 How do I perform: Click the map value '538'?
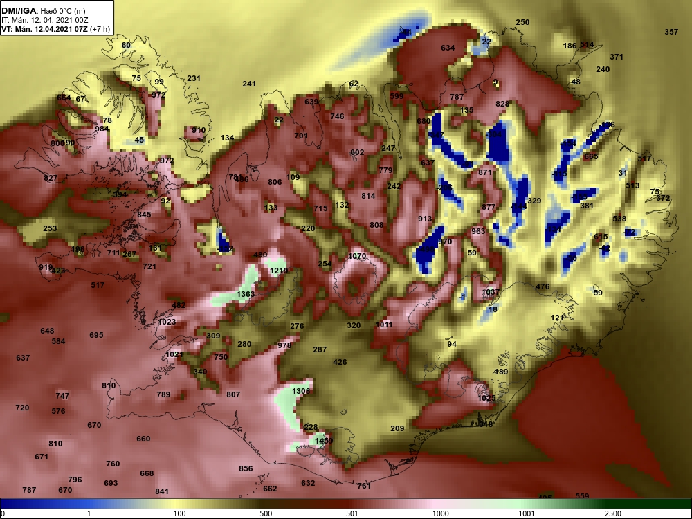click(619, 219)
